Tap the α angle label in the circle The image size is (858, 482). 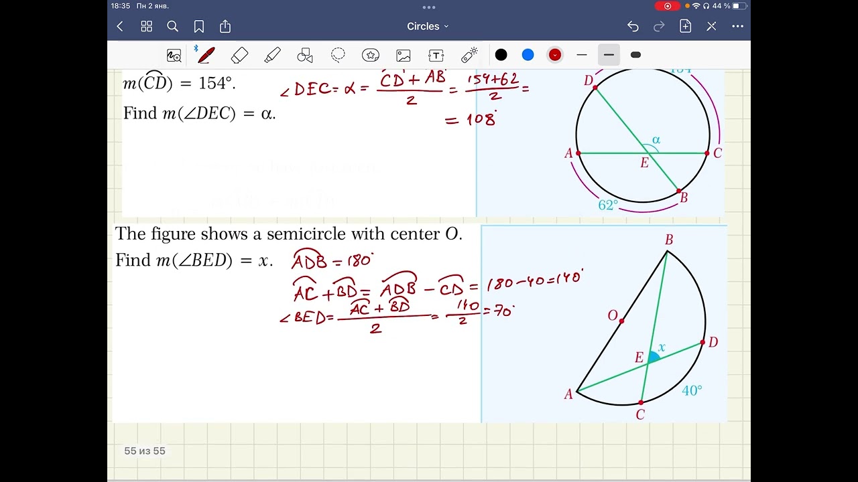pos(656,140)
